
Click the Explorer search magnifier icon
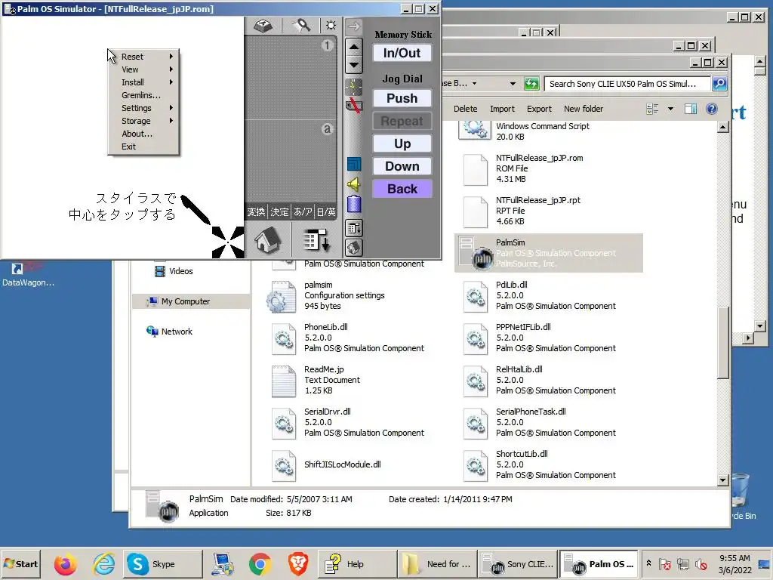point(719,84)
